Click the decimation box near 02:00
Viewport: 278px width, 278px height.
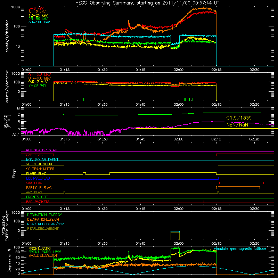tap(175, 236)
